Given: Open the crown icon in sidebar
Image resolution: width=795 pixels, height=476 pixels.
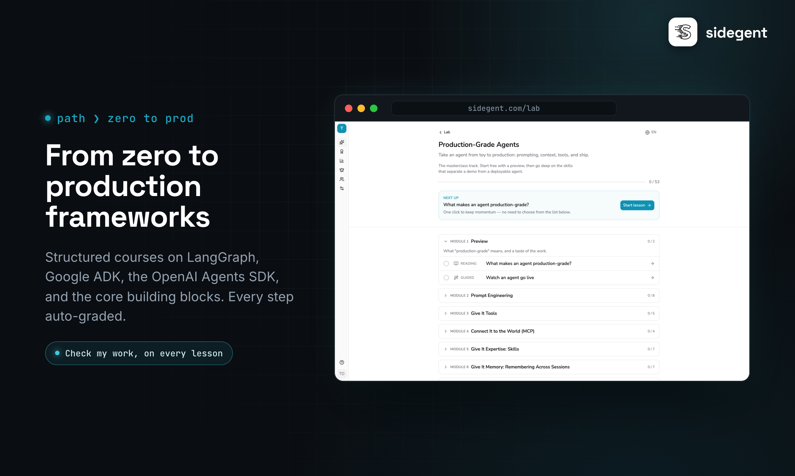Looking at the screenshot, I should tap(342, 170).
